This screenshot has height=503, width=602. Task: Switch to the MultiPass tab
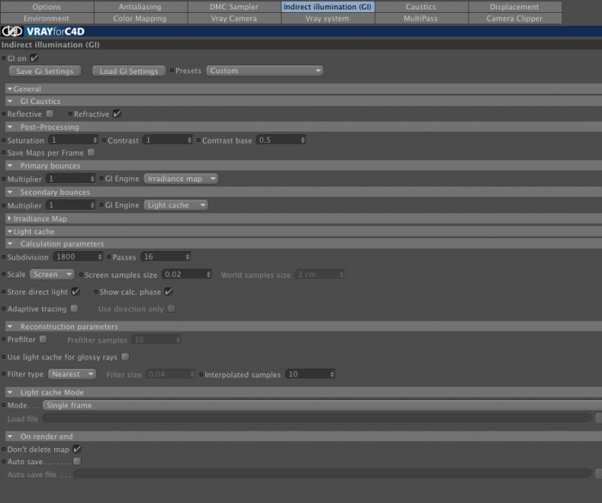coord(421,18)
